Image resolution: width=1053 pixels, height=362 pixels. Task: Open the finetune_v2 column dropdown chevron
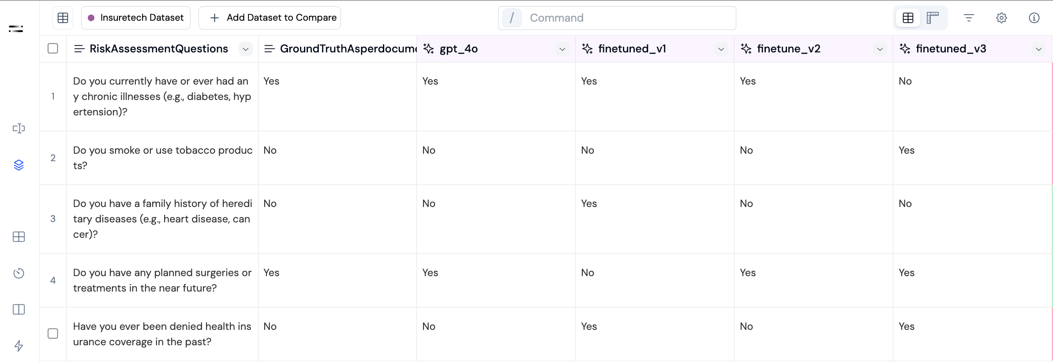coord(880,49)
